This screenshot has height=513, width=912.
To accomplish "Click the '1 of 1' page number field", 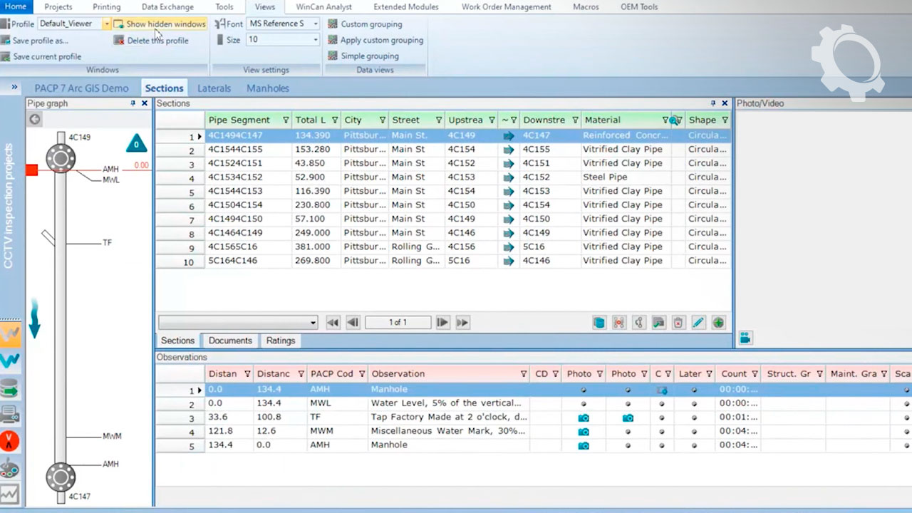I will (x=398, y=323).
